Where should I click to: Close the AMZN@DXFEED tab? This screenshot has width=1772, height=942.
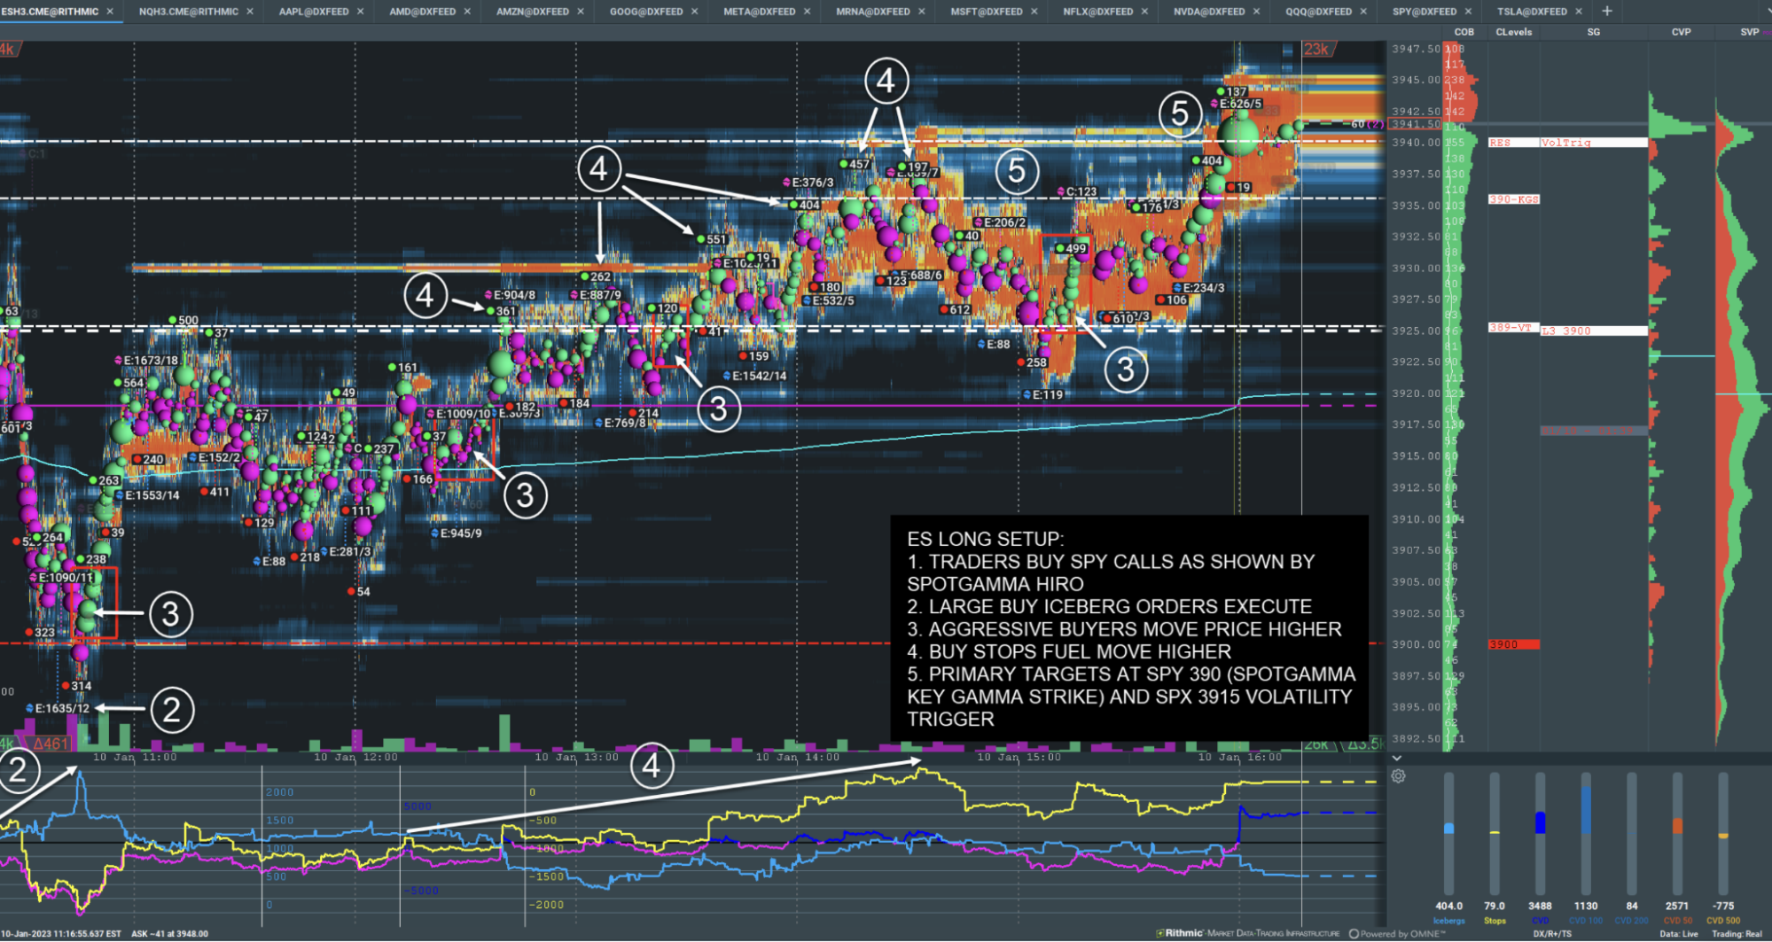click(x=581, y=12)
